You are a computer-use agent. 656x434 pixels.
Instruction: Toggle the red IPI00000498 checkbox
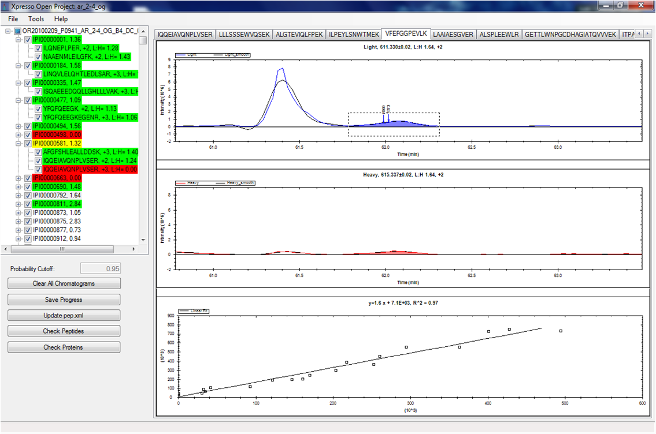[x=27, y=134]
